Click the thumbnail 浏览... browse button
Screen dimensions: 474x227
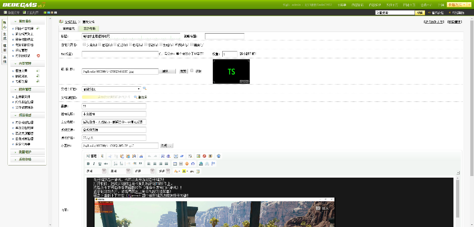tap(167, 71)
